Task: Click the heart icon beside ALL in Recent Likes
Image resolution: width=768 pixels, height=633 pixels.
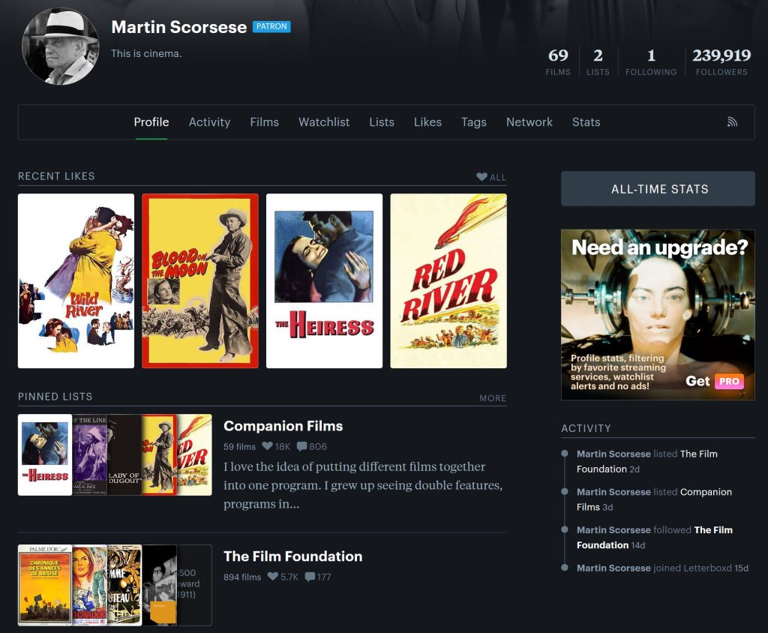Action: click(481, 176)
